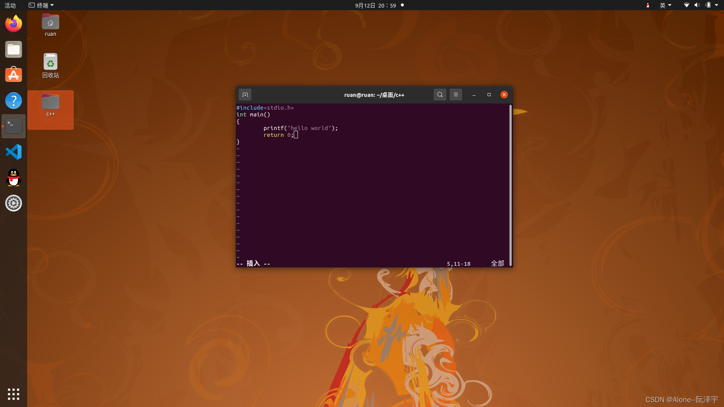Expand the 英 input method menu

pyautogui.click(x=665, y=5)
